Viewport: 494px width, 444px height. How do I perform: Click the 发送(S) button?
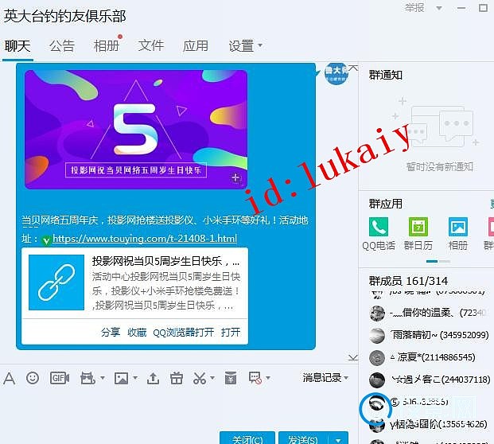click(x=303, y=438)
